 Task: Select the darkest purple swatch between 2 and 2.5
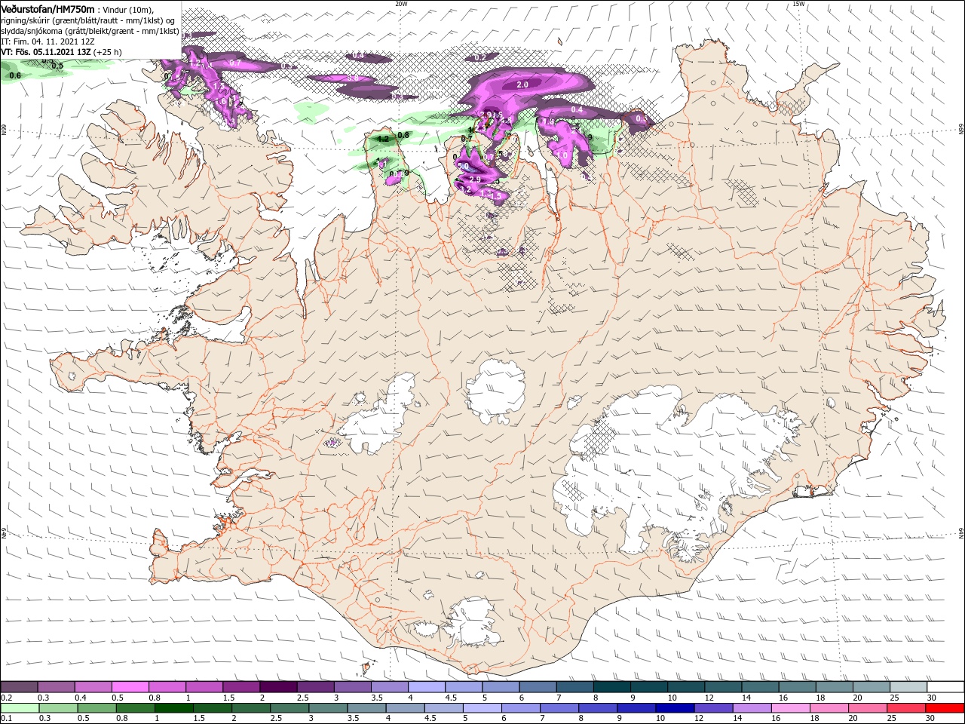(x=278, y=687)
